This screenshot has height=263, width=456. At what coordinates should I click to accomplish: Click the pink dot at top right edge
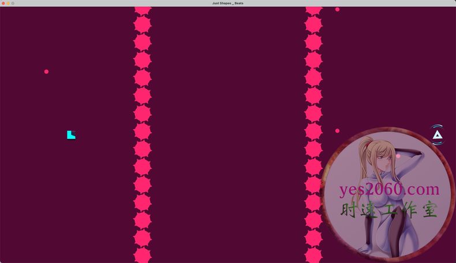coord(337,9)
